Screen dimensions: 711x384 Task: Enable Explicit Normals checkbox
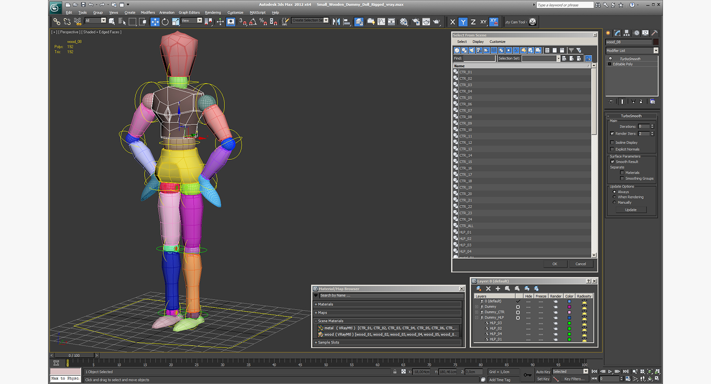(612, 149)
